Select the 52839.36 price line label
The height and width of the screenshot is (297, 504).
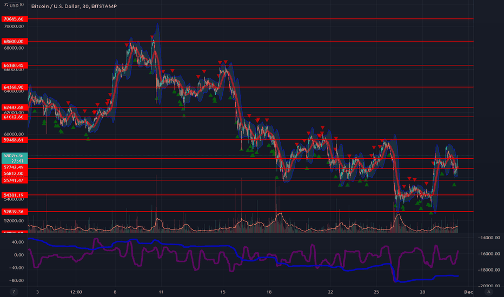coord(15,212)
